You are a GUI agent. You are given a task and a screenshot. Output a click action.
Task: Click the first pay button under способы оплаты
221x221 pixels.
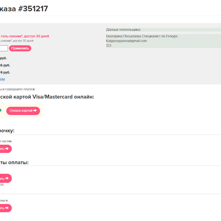6,178
